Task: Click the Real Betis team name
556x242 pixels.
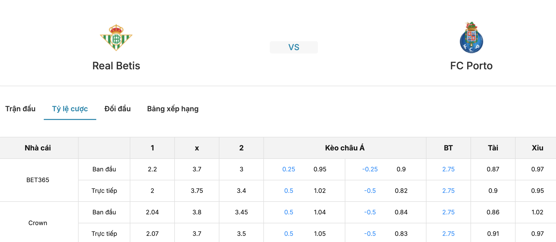Action: coord(116,66)
